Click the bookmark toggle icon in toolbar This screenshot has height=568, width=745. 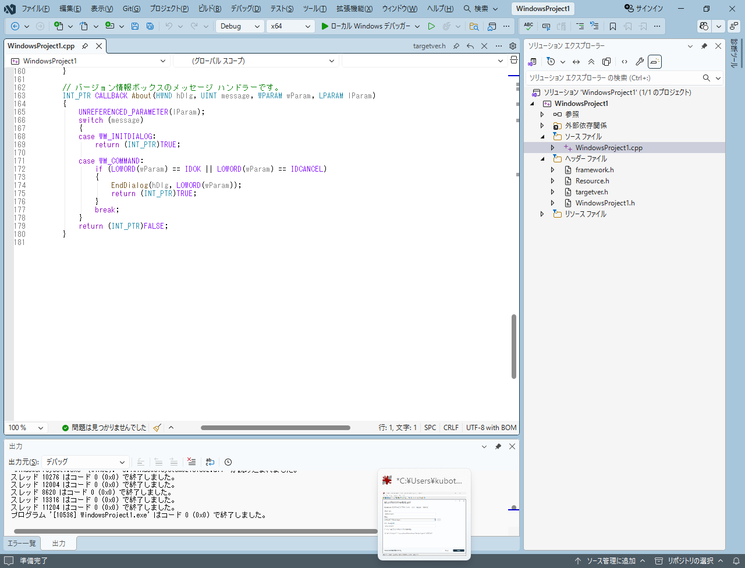pos(612,26)
